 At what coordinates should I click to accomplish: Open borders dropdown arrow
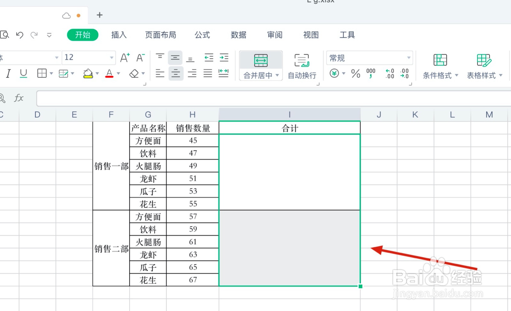[x=51, y=74]
